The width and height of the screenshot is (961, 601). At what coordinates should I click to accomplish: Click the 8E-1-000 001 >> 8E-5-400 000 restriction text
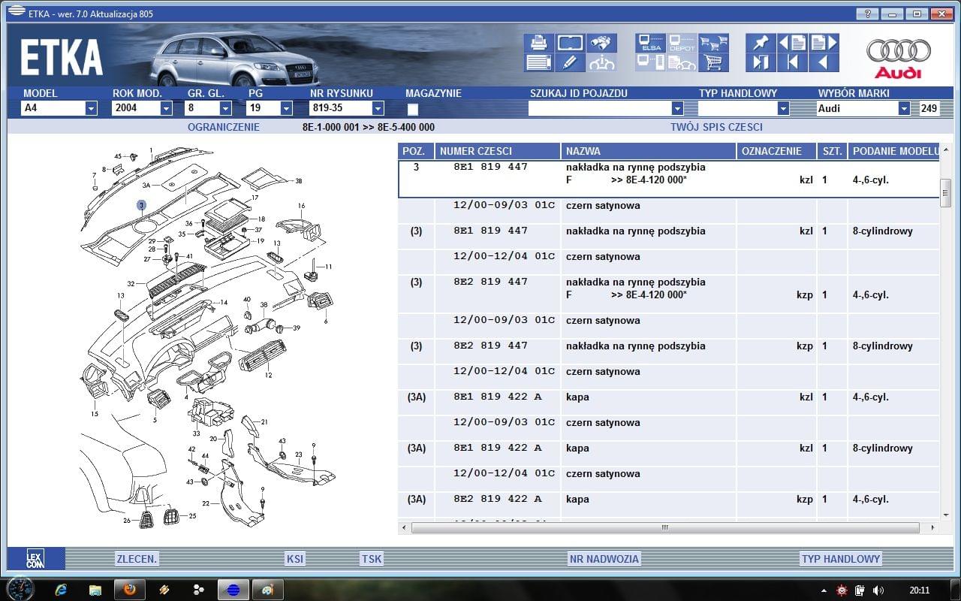point(369,127)
